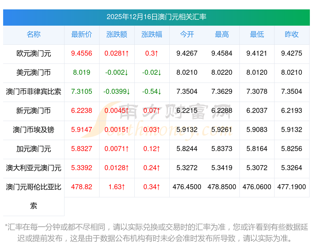
Task: Click lowest price 8.0120
Action: point(257,72)
